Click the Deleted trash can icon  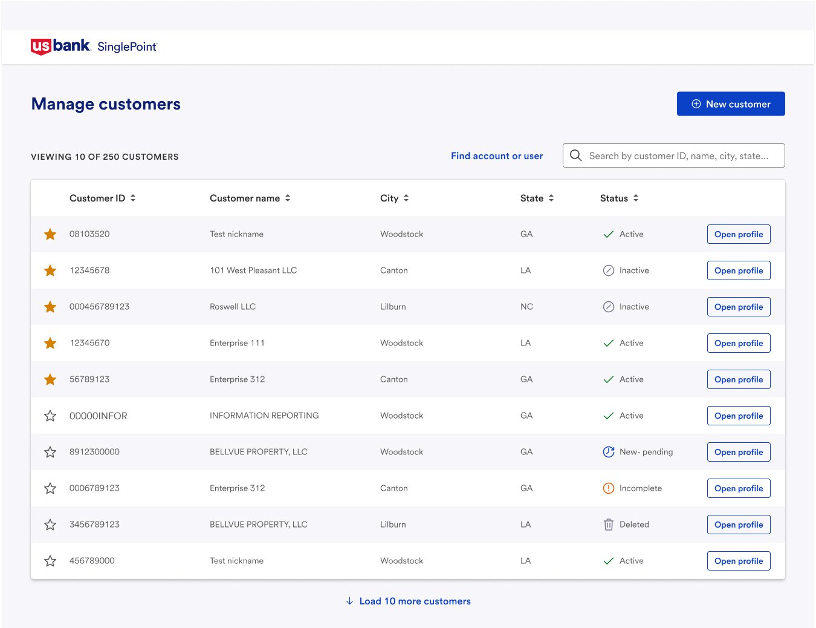(609, 525)
